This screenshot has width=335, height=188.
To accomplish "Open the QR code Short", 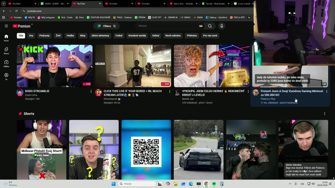I will [146, 150].
